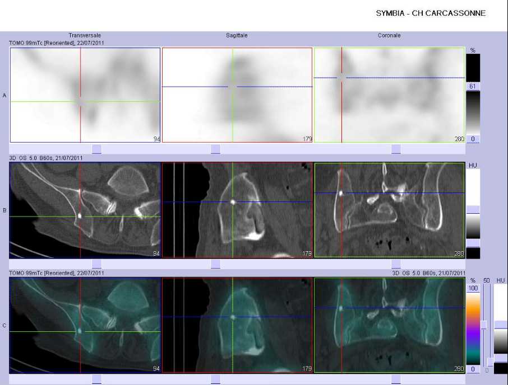Viewport: 508px width, 385px height.
Task: Click the upper threshold value 61 field
Action: click(473, 86)
